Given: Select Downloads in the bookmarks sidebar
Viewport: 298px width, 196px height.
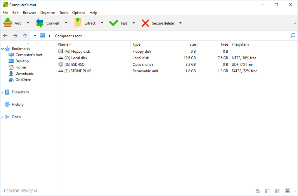Looking at the screenshot, I should (25, 73).
